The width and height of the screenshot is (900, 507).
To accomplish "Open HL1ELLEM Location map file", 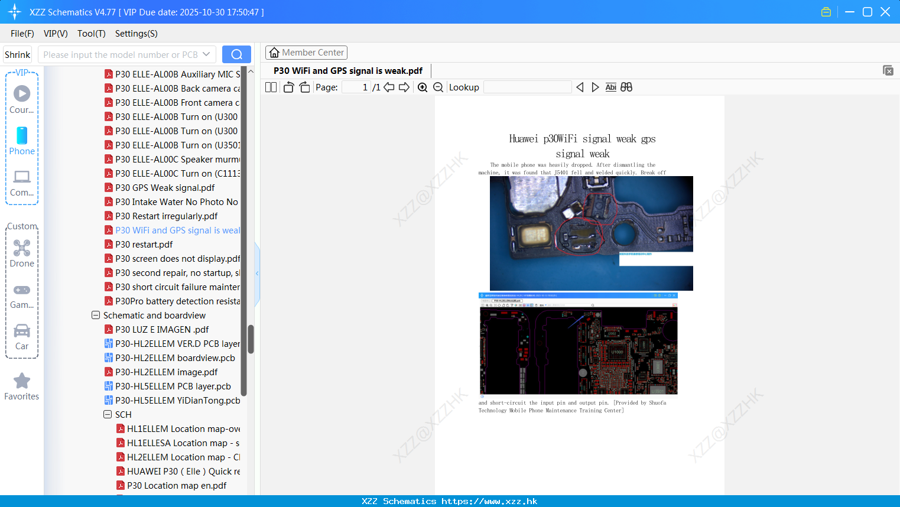I will [178, 429].
